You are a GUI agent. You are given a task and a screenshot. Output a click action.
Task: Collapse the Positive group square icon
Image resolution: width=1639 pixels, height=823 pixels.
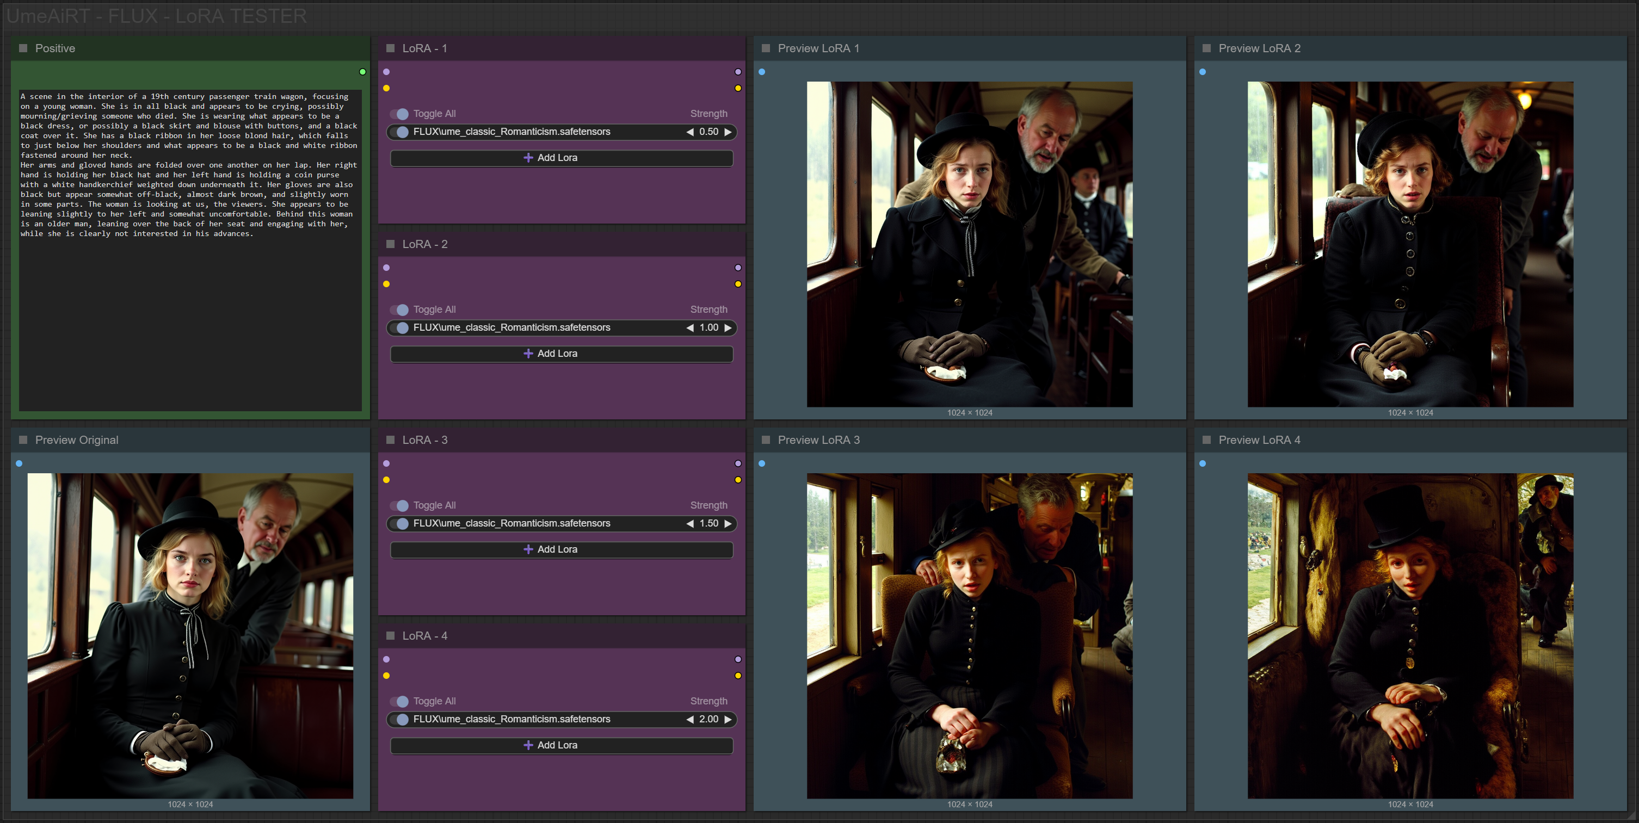click(23, 48)
